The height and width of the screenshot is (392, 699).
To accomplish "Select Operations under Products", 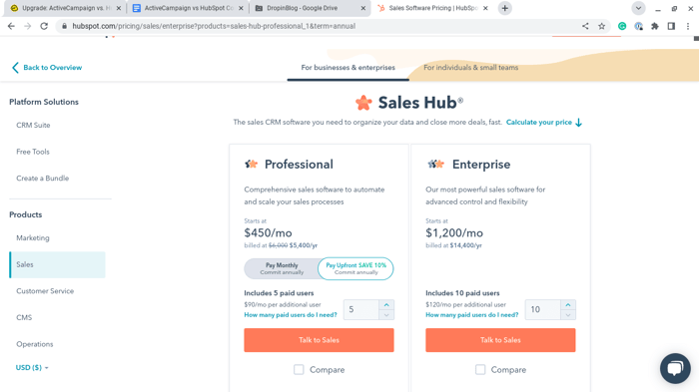I will click(35, 344).
